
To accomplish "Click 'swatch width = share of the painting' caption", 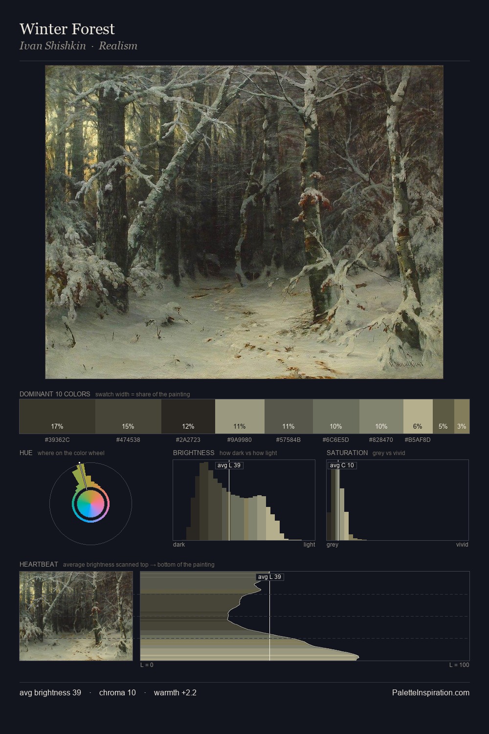I will (143, 394).
